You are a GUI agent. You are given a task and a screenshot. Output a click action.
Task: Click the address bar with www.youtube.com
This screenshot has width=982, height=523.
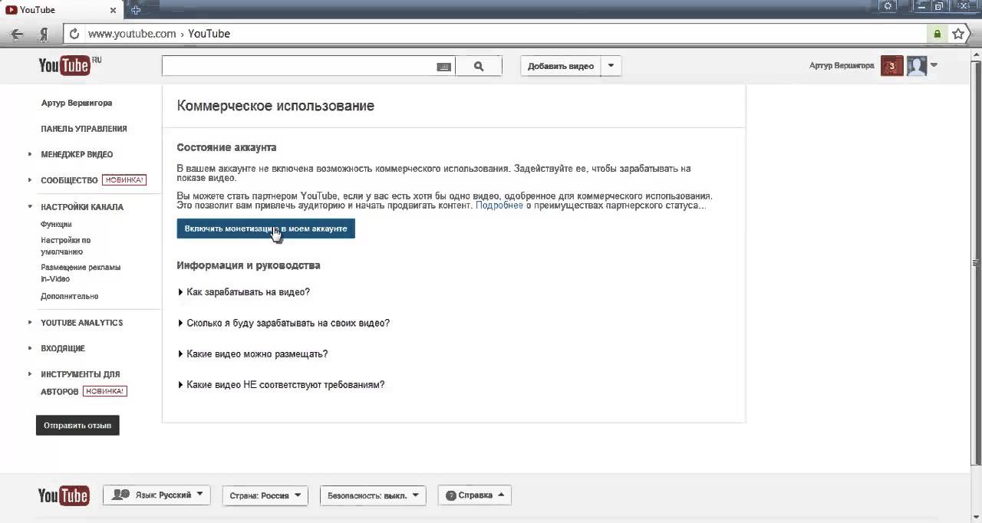(495, 34)
